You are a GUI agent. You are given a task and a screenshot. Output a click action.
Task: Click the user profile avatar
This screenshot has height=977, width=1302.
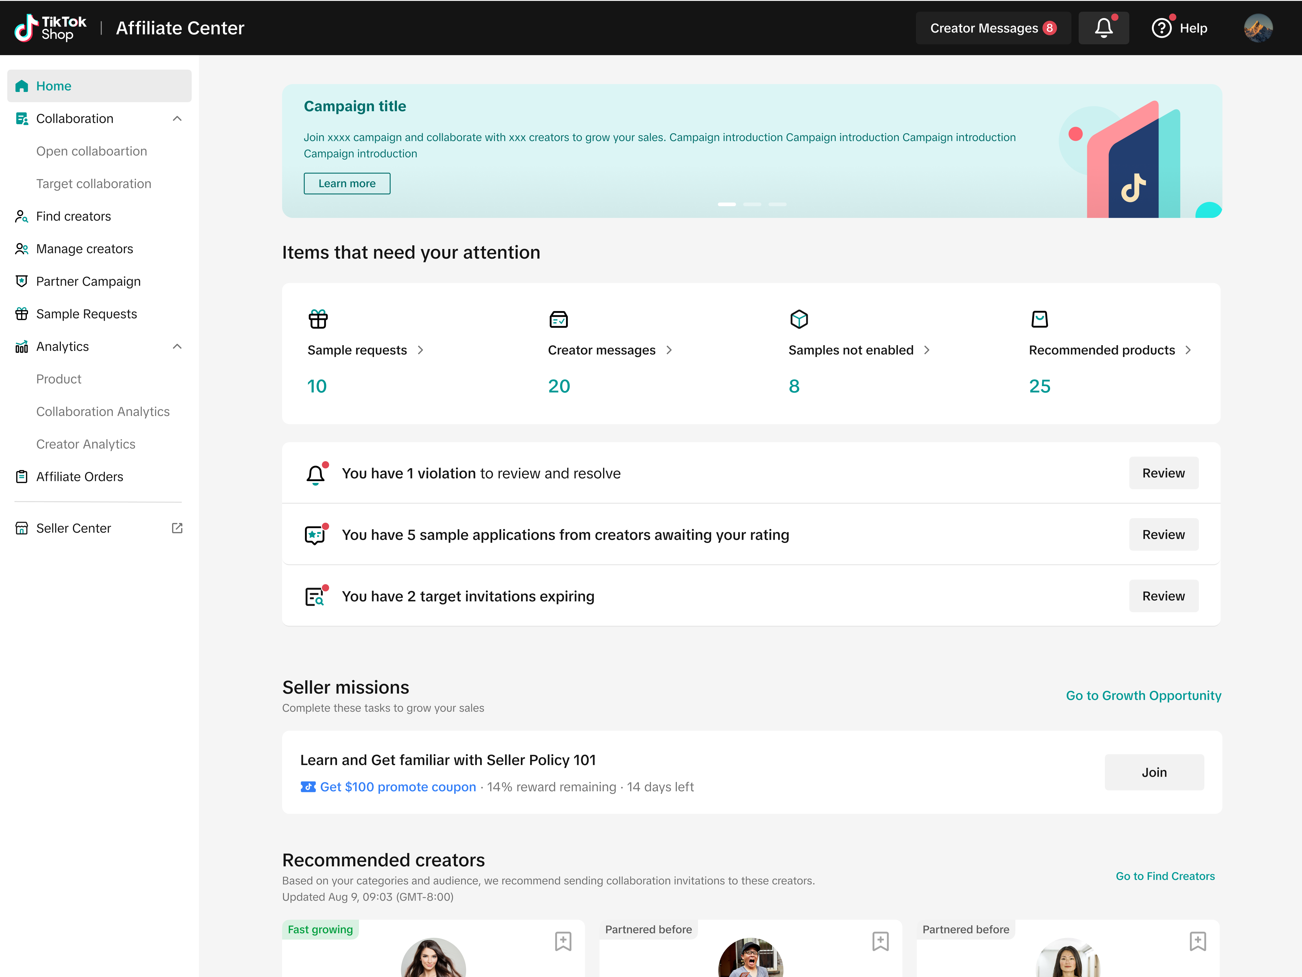click(1258, 28)
